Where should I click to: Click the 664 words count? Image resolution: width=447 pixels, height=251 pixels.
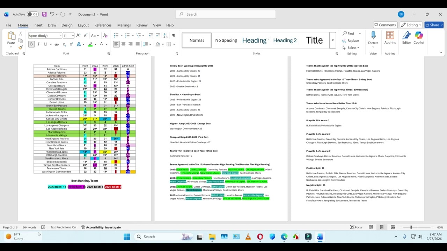[29, 227]
